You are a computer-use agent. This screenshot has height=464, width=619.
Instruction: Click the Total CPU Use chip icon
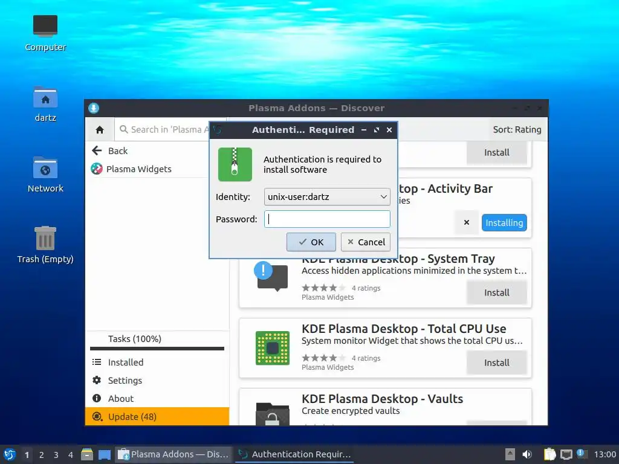click(273, 348)
